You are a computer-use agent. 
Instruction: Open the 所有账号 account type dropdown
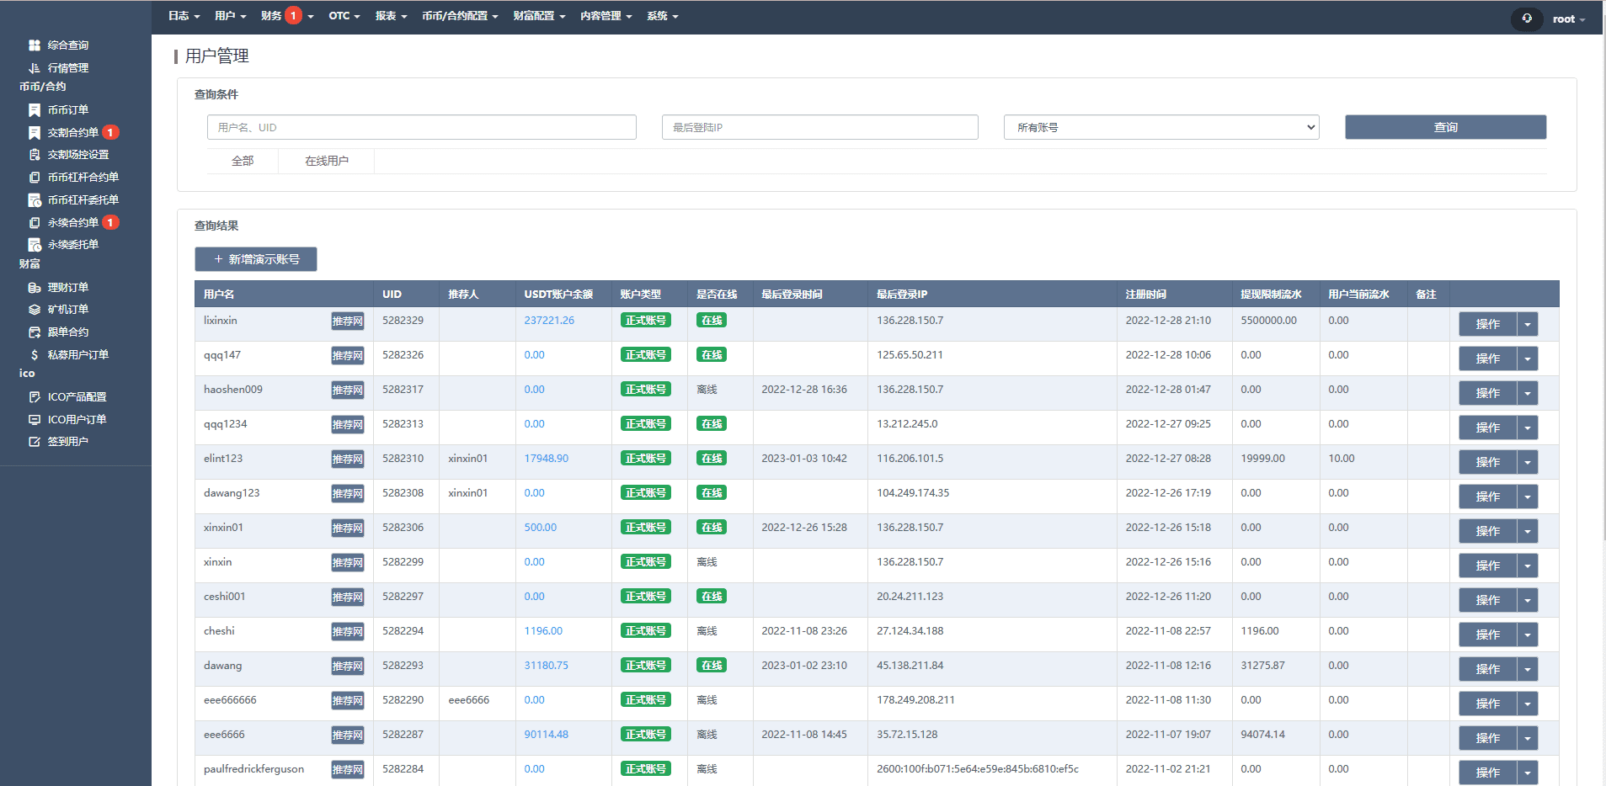pyautogui.click(x=1160, y=127)
